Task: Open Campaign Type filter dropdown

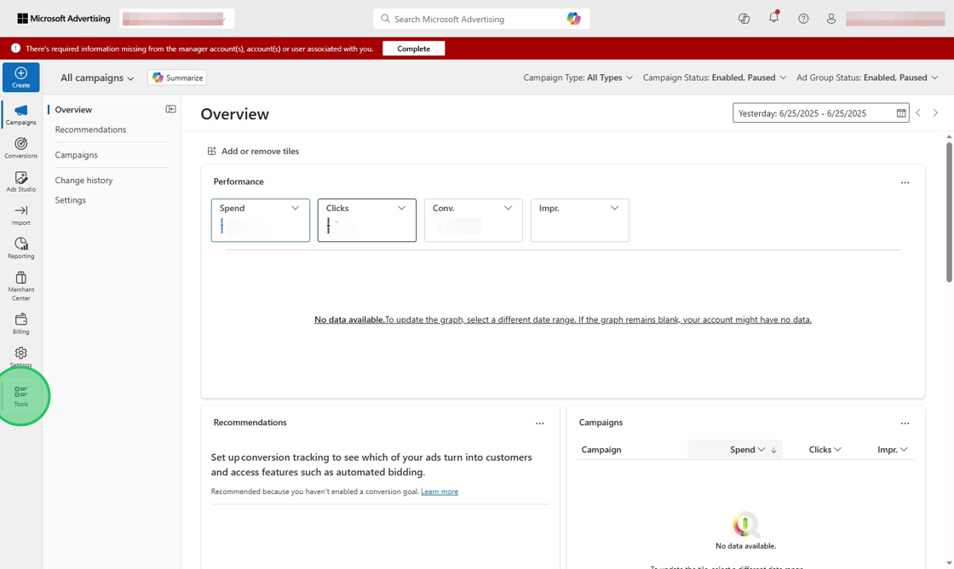Action: pos(578,78)
